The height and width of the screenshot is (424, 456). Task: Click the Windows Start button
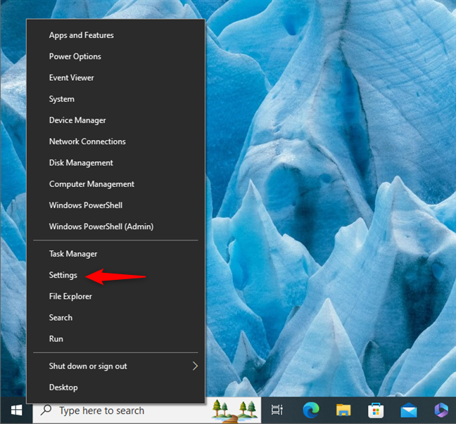tap(17, 411)
